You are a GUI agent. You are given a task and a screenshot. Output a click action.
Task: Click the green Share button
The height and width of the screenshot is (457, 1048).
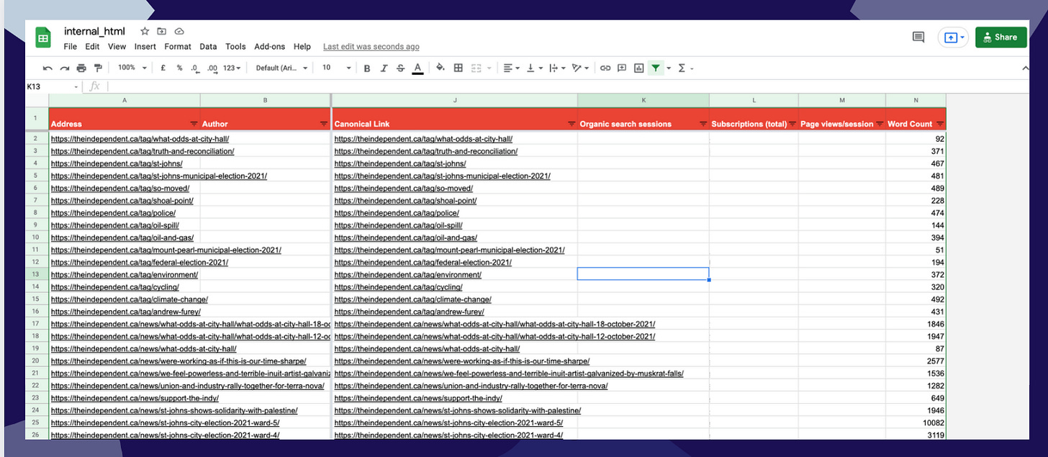coord(1000,37)
